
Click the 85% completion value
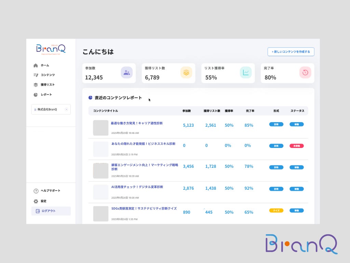tap(249, 125)
